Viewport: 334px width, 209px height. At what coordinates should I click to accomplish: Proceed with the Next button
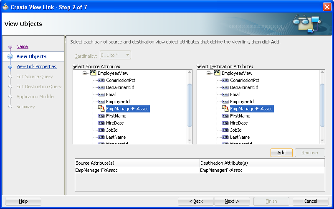232,201
